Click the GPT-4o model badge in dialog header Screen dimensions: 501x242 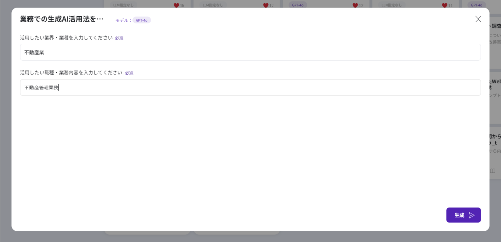141,20
